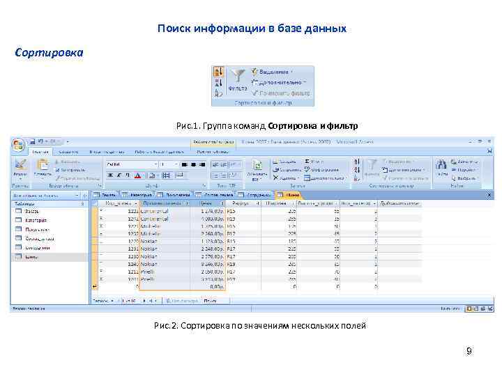Open the font name combo box
The width and height of the screenshot is (502, 376).
[x=132, y=164]
